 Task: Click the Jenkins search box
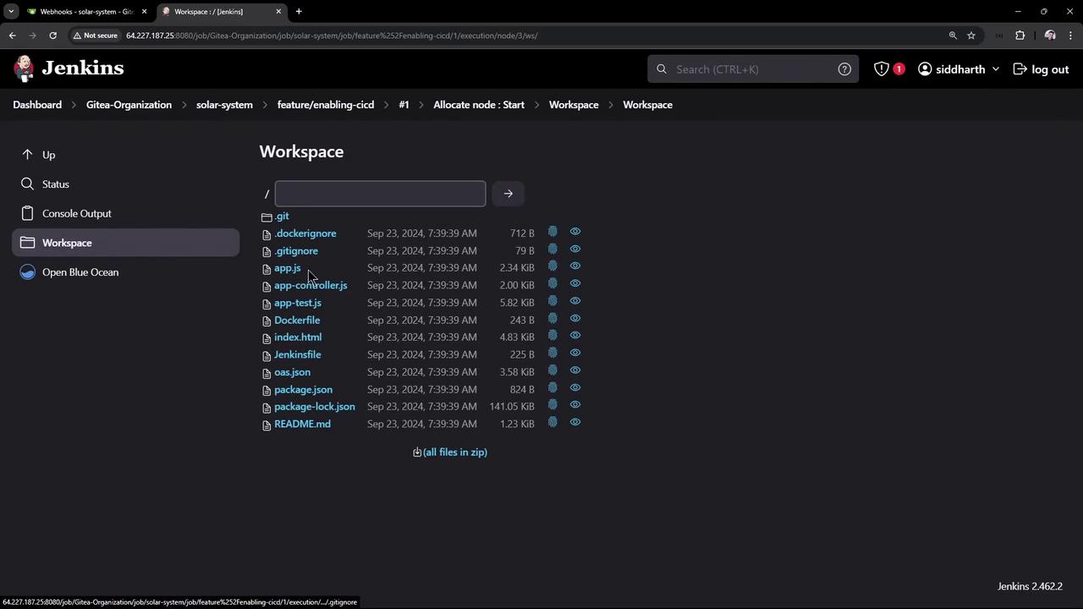point(753,69)
